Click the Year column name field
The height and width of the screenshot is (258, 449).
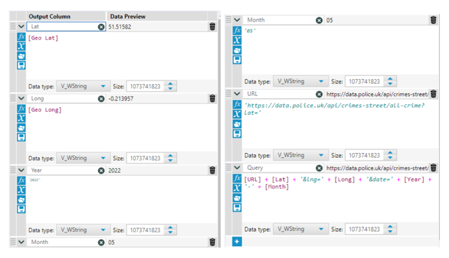(x=63, y=170)
